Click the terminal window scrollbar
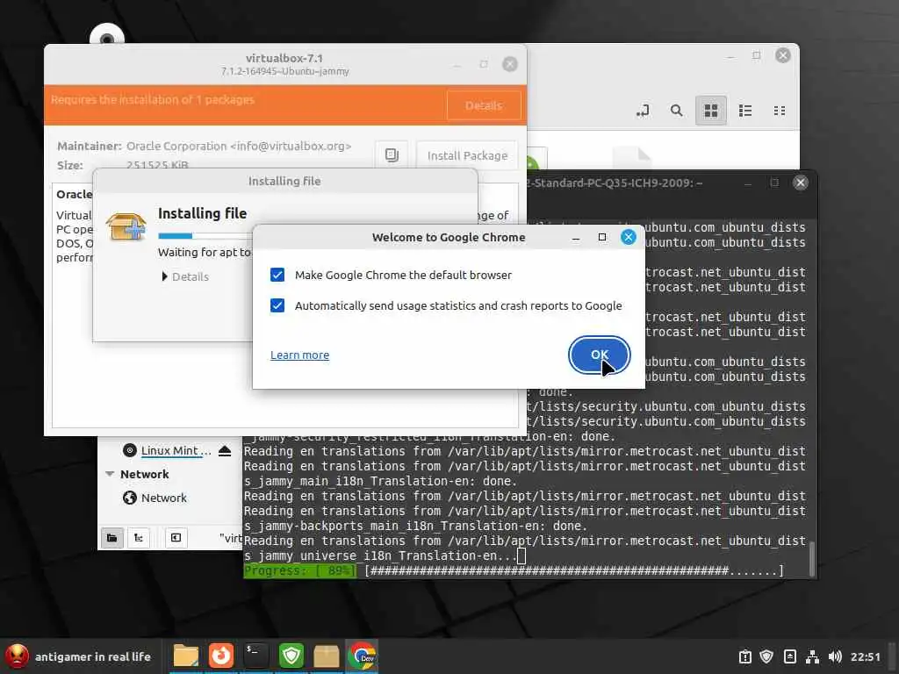899x674 pixels. [812, 558]
